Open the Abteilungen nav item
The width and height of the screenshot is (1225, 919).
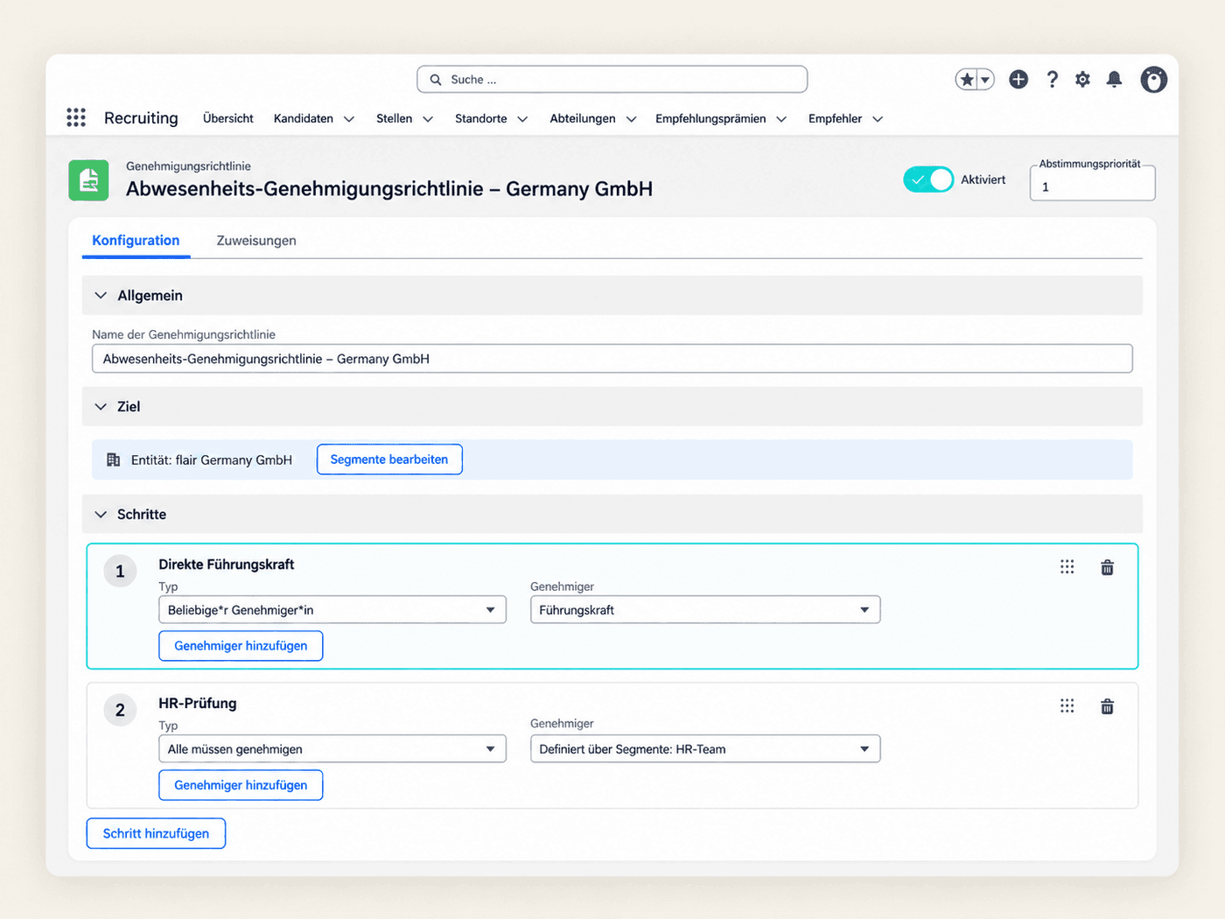click(583, 118)
